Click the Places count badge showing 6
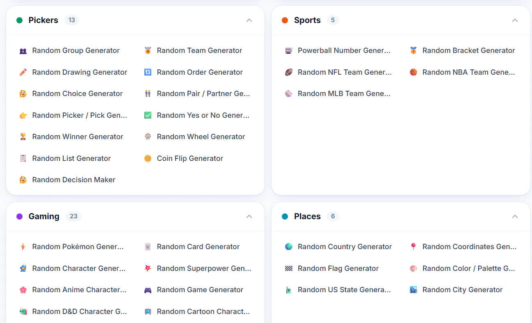Screen dimensions: 532x323 (x=333, y=216)
